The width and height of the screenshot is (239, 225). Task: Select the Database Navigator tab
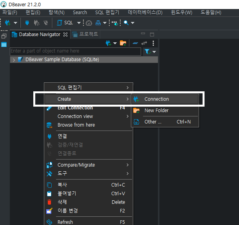coord(40,34)
